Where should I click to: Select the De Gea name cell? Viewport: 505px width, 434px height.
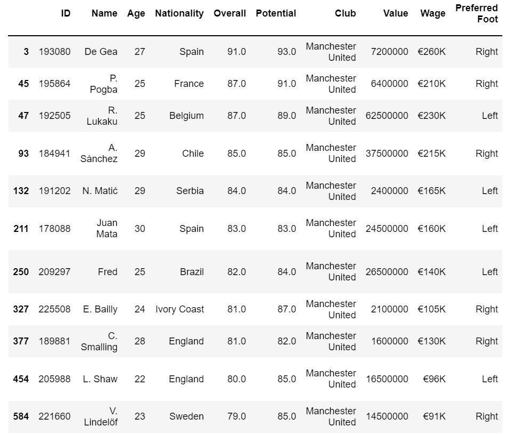101,52
